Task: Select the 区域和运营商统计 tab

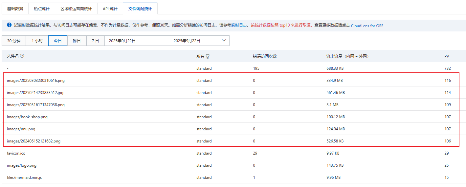Action: 76,9
